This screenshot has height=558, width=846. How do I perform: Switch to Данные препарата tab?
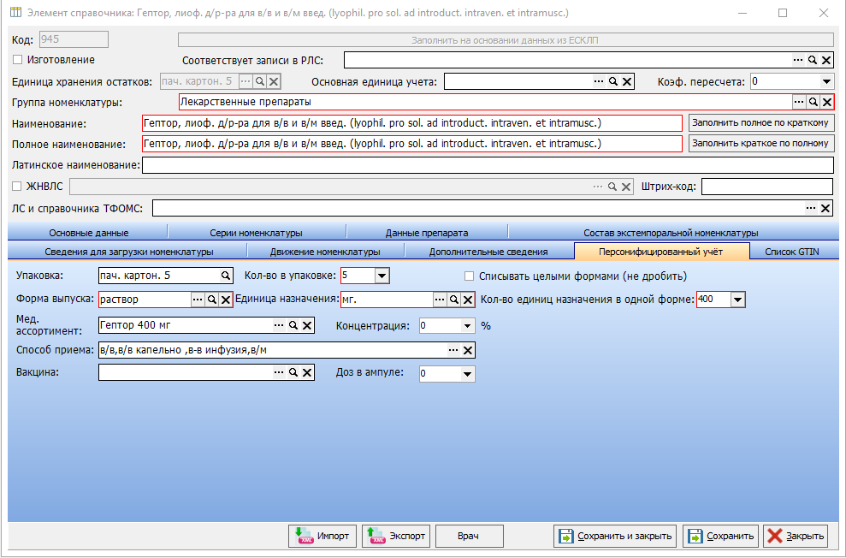pyautogui.click(x=427, y=233)
